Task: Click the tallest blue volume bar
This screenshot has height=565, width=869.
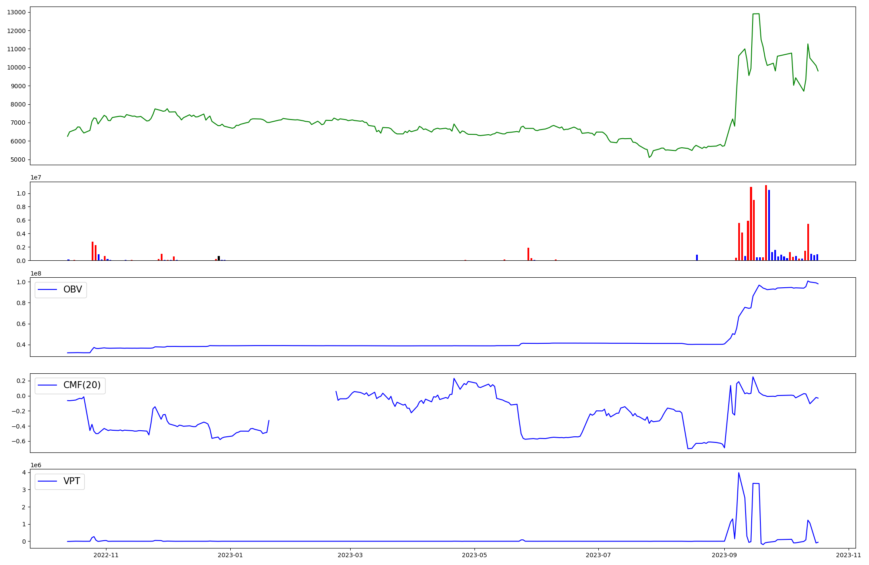Action: coord(769,225)
